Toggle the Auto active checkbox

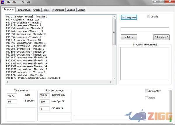click(146, 91)
